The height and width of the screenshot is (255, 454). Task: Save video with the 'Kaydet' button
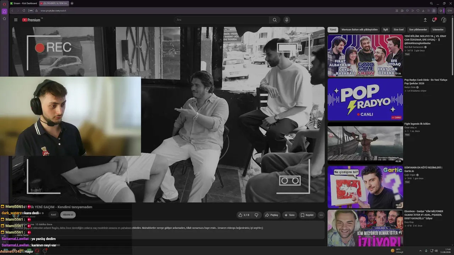[307, 215]
